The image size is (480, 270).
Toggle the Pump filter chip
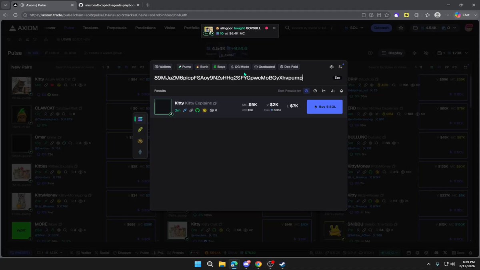click(185, 67)
